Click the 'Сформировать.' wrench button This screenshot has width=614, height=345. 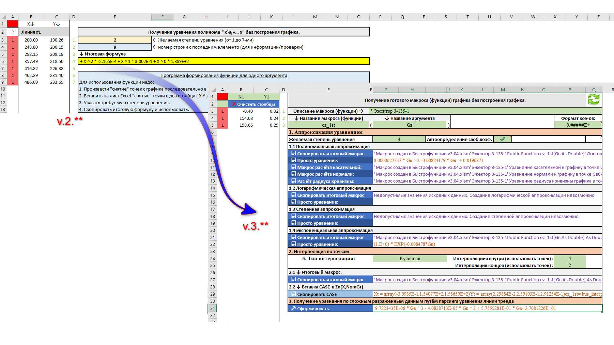pos(331,308)
